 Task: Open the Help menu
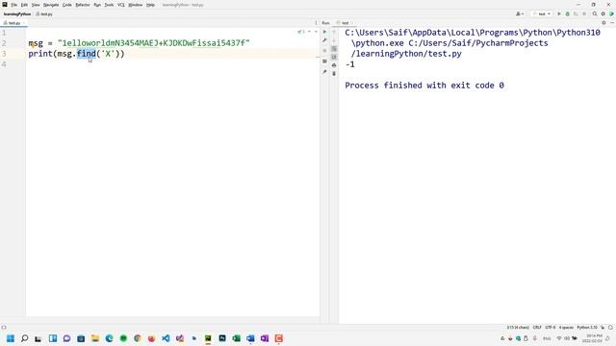click(150, 5)
